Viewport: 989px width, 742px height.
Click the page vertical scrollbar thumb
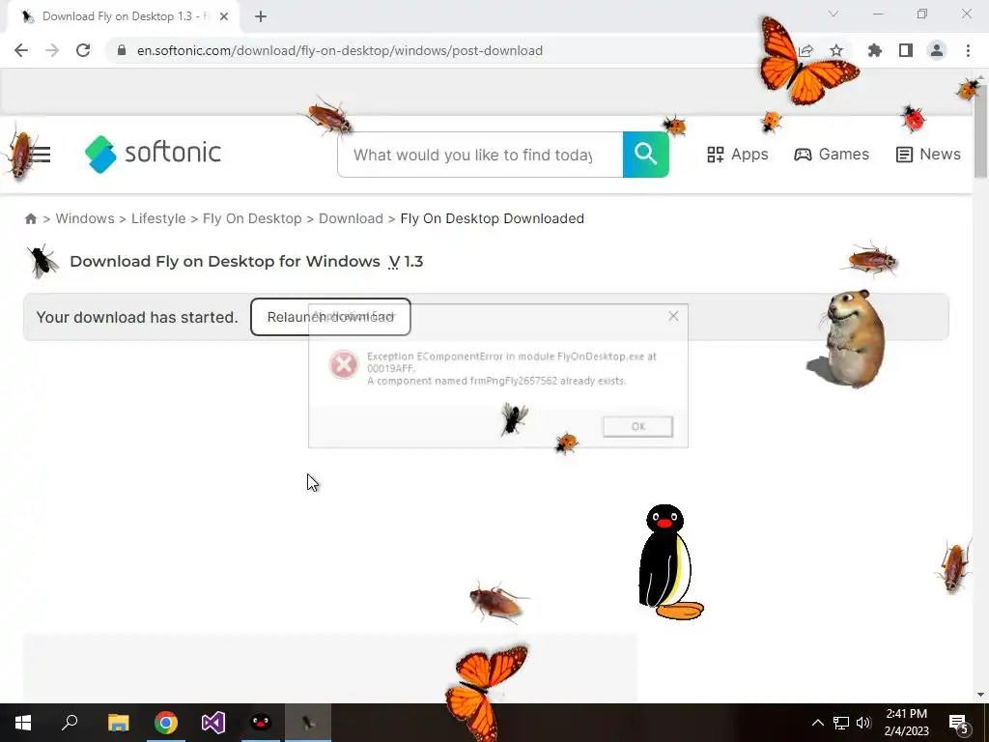[x=980, y=129]
